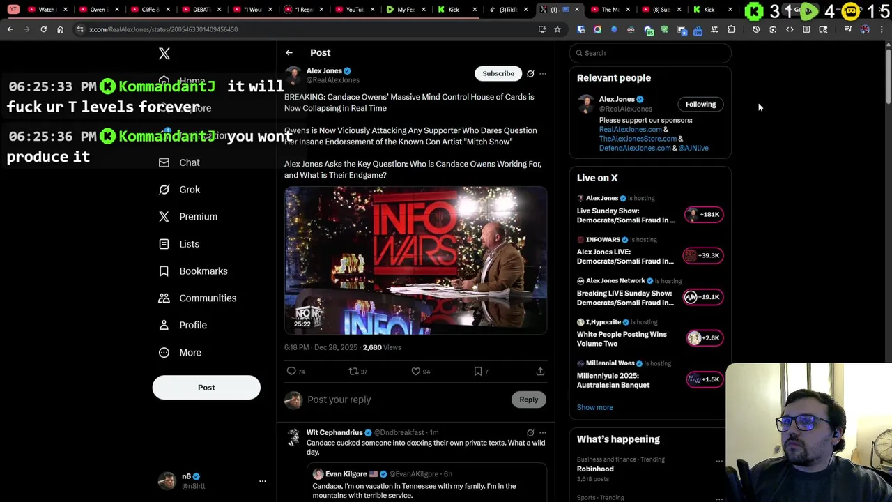
Task: Bookmark the post with bookmark icon
Action: (x=478, y=372)
